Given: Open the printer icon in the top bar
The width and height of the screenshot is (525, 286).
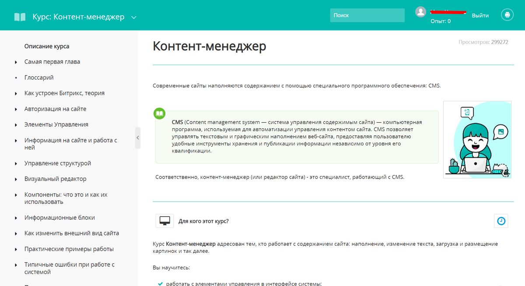Looking at the screenshot, I should pyautogui.click(x=507, y=14).
